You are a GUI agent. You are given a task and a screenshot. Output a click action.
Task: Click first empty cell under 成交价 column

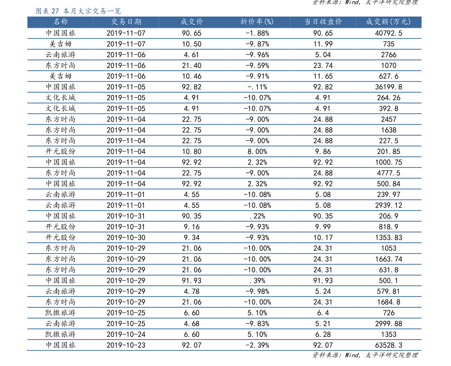[192, 33]
